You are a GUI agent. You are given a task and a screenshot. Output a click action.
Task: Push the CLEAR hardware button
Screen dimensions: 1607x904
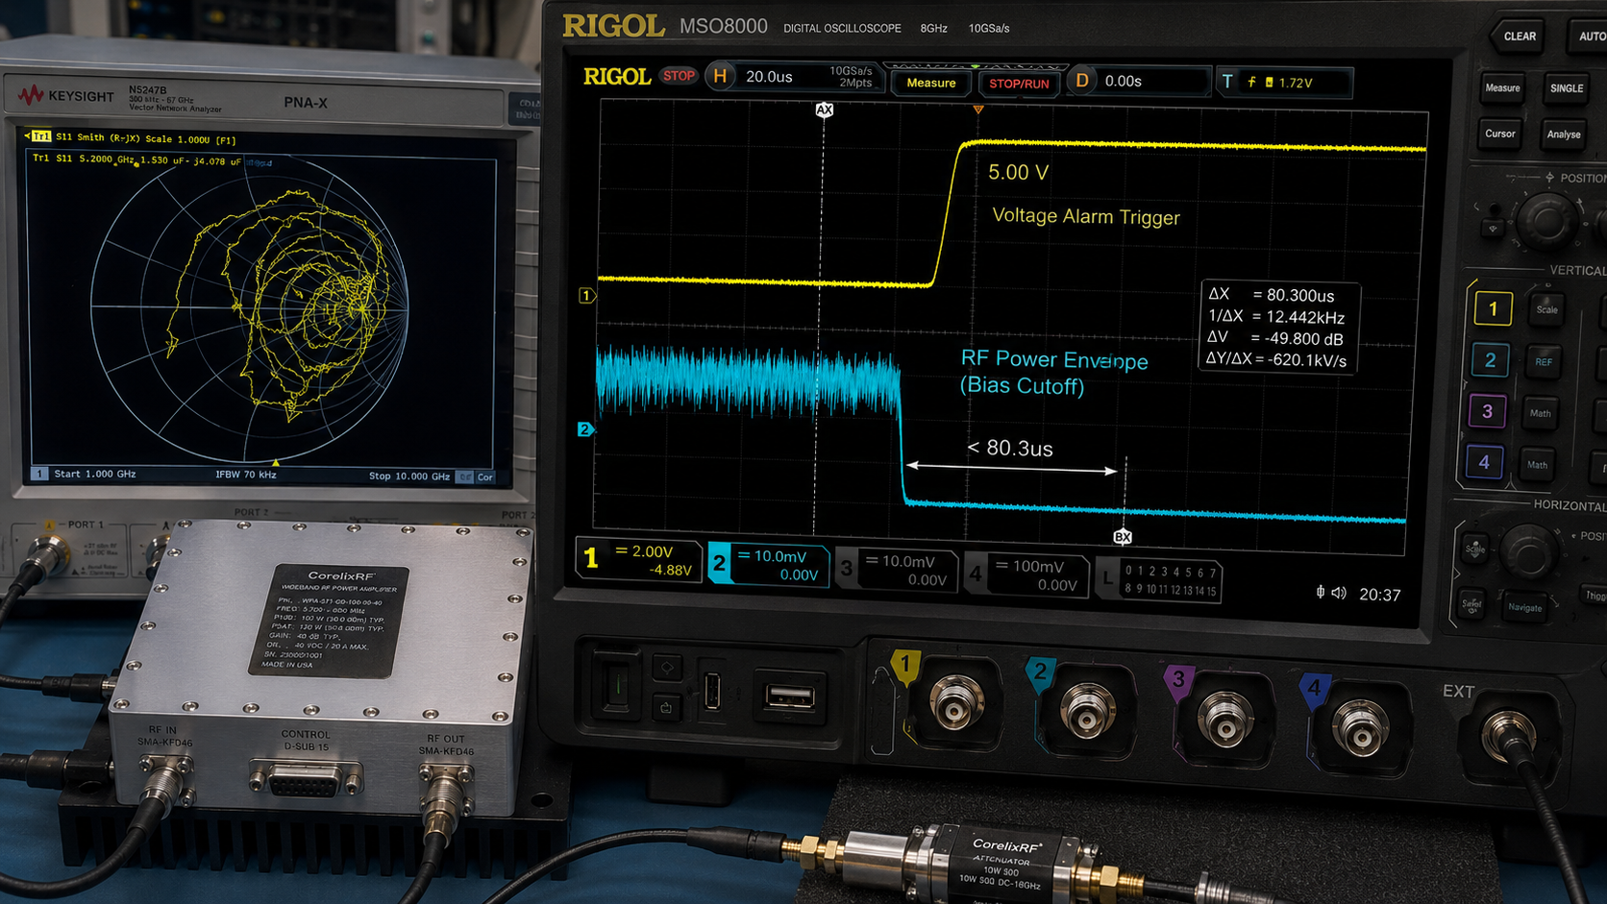click(x=1519, y=37)
